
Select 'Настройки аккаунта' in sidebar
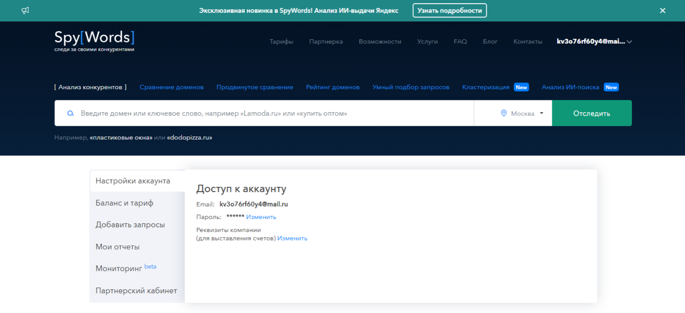pos(137,181)
